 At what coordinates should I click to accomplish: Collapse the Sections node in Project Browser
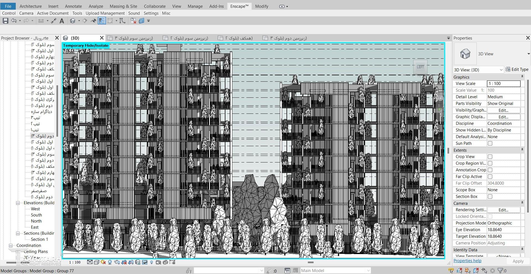[x=18, y=233]
